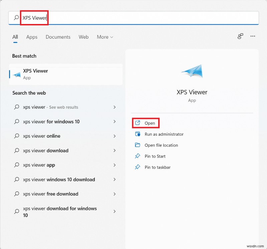This screenshot has height=249, width=267.
Task: Expand 'xps viewer - See web results' chevron
Action: point(114,107)
